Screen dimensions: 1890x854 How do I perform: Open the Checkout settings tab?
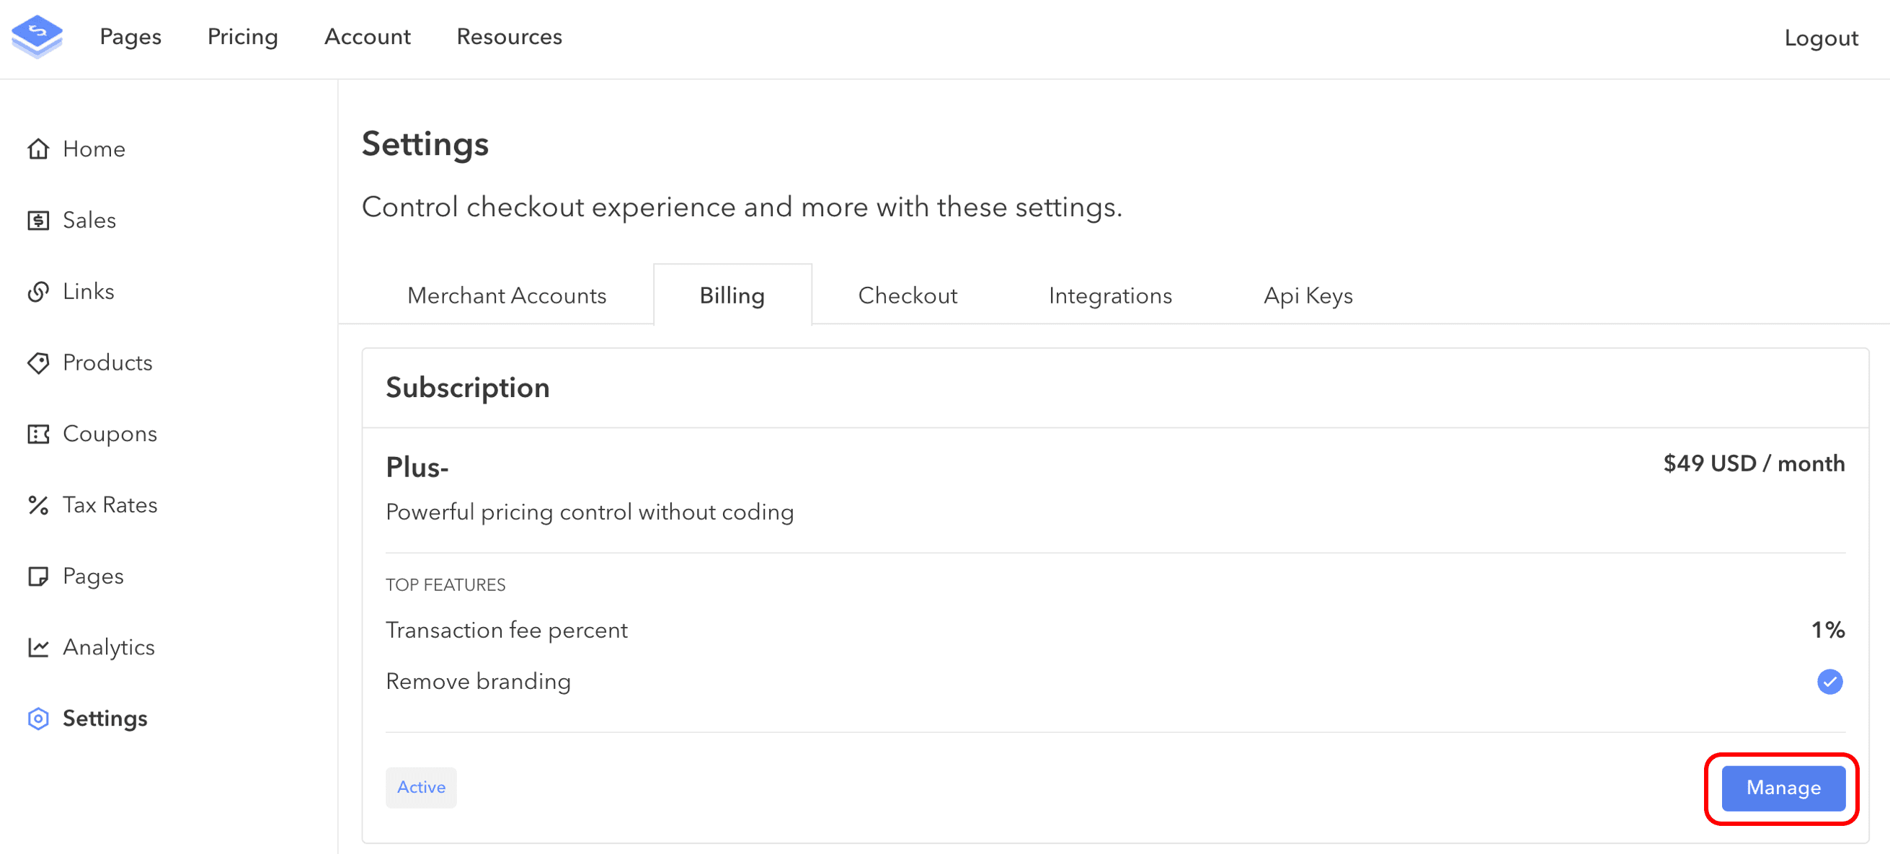pyautogui.click(x=908, y=295)
